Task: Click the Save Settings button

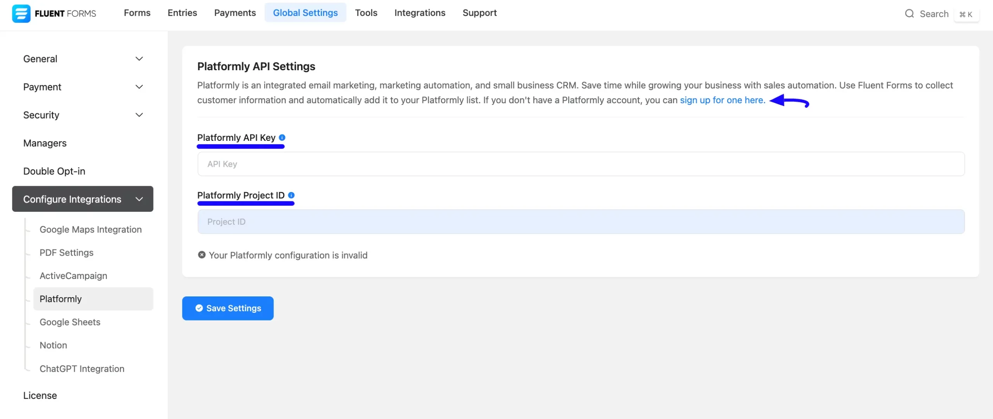Action: tap(228, 308)
